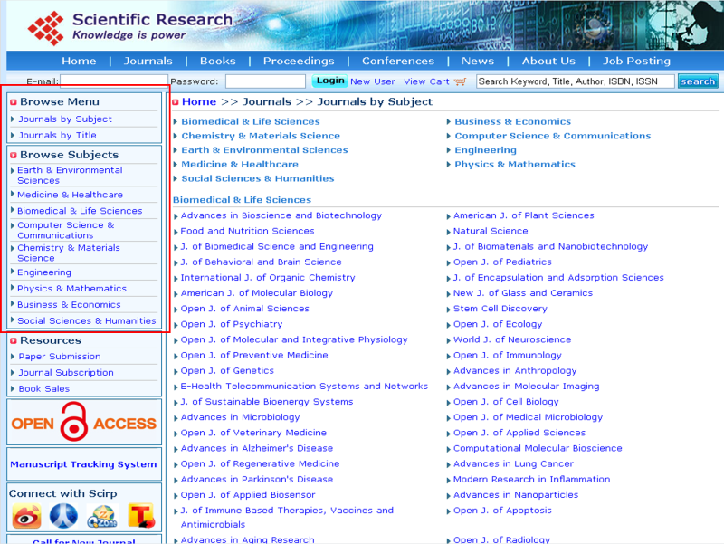Open the Open J. of Apoptosis link
Image resolution: width=724 pixels, height=544 pixels.
coord(502,511)
